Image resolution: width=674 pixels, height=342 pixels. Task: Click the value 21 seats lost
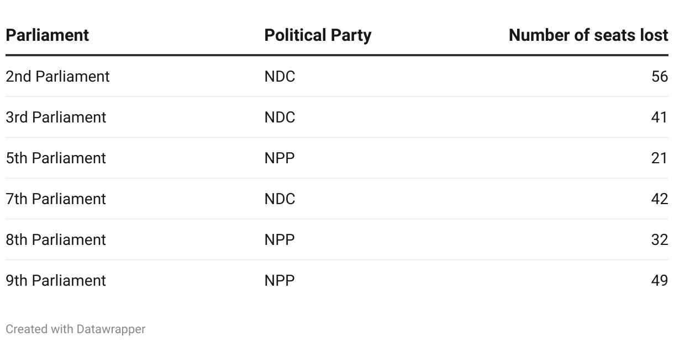tap(660, 158)
